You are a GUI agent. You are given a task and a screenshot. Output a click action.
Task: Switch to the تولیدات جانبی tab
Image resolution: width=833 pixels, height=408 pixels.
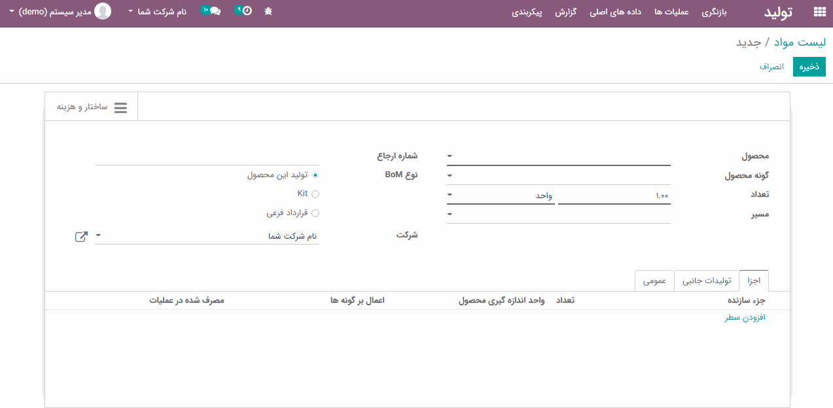(x=707, y=280)
